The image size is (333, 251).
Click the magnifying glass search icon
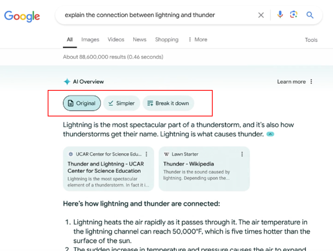point(310,15)
